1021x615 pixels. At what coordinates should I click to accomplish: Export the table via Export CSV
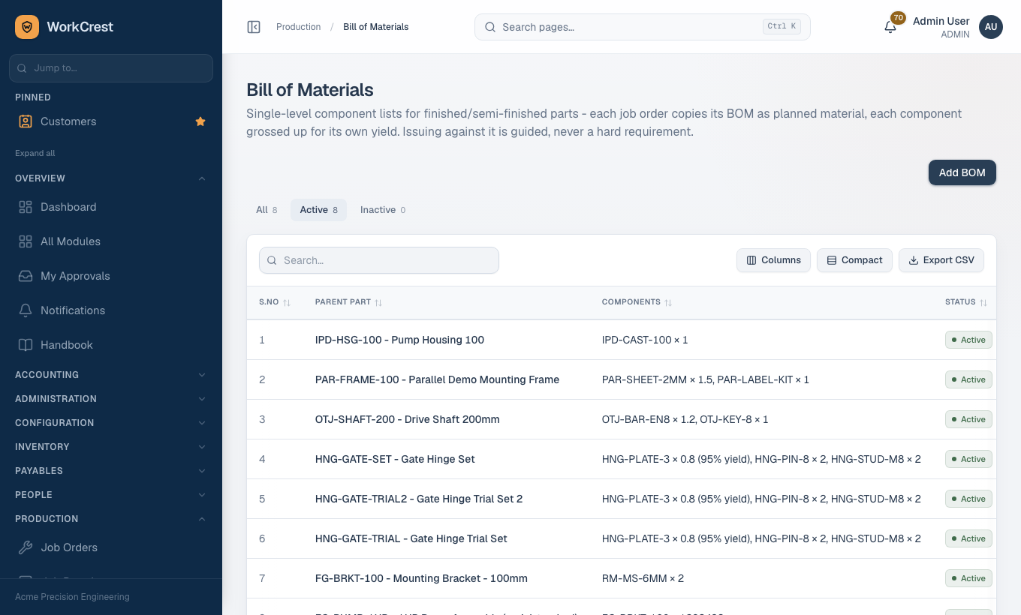(x=941, y=260)
